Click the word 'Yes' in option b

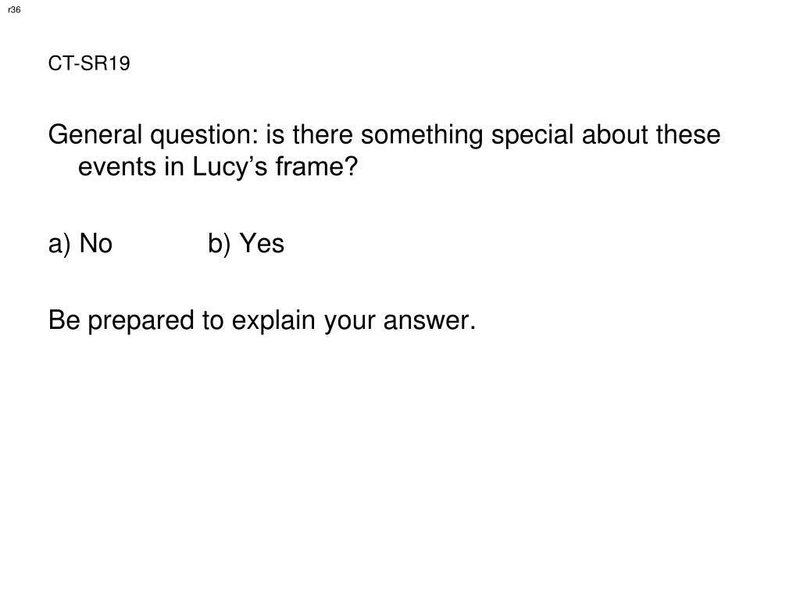(262, 244)
